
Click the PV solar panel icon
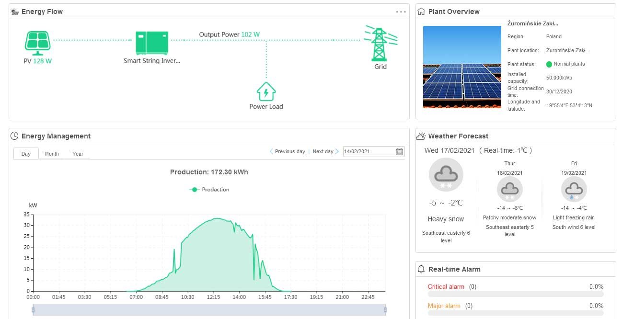37,42
